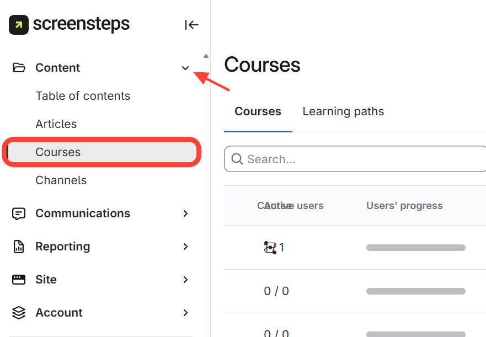Screen dimensions: 486x337
Task: Expand the Reporting section chevron
Action: point(185,247)
